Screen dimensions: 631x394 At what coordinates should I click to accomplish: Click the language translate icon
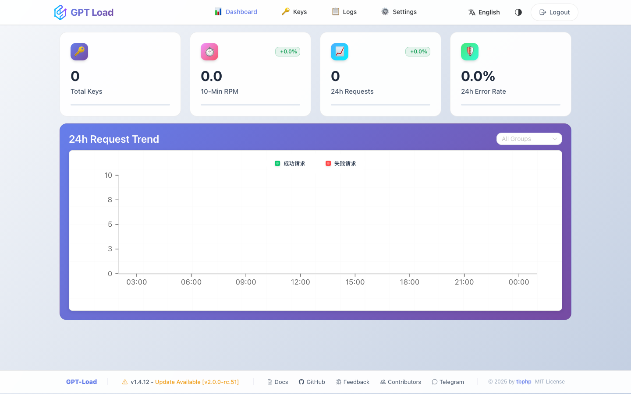[472, 12]
